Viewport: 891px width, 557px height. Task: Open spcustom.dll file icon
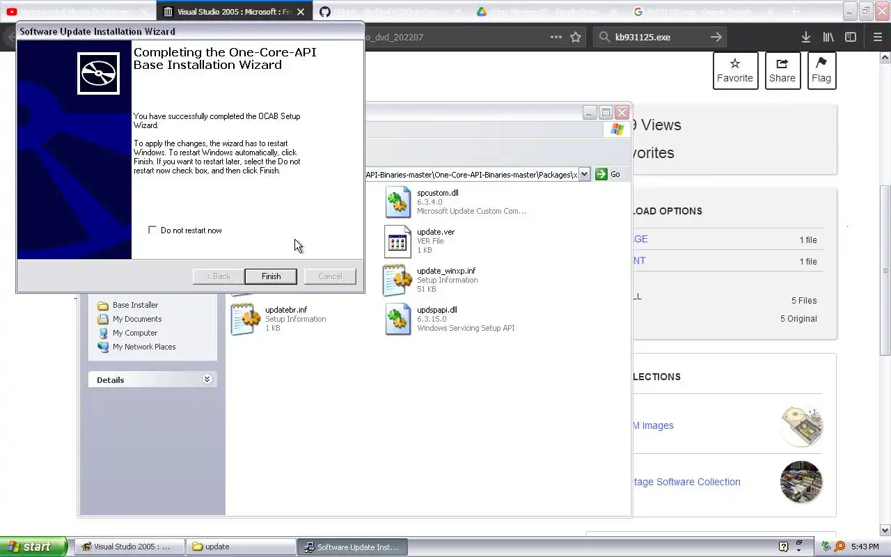(397, 202)
